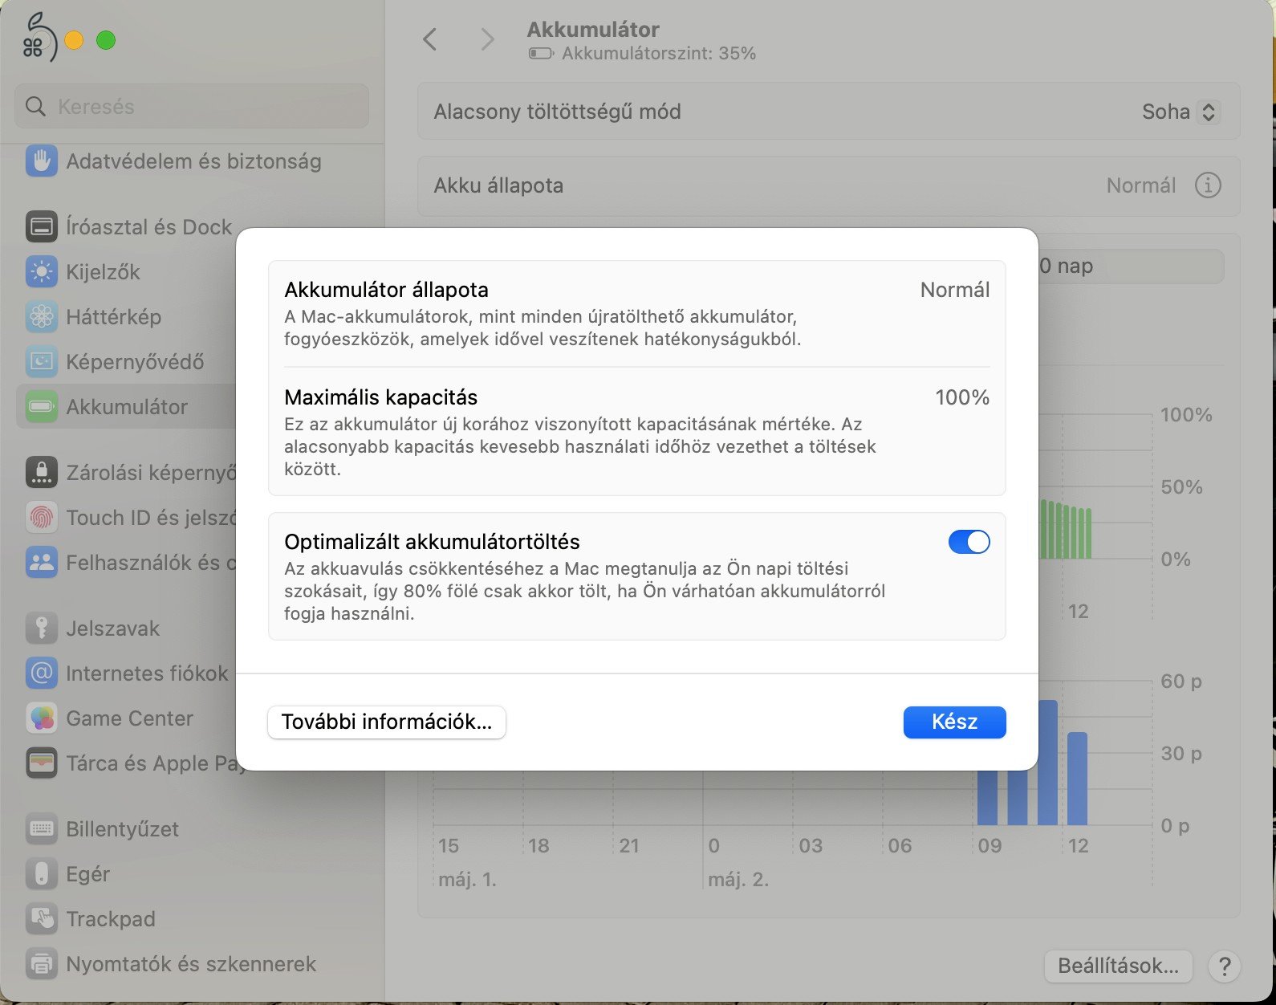
Task: Click the Egér mouse icon
Action: 41,874
